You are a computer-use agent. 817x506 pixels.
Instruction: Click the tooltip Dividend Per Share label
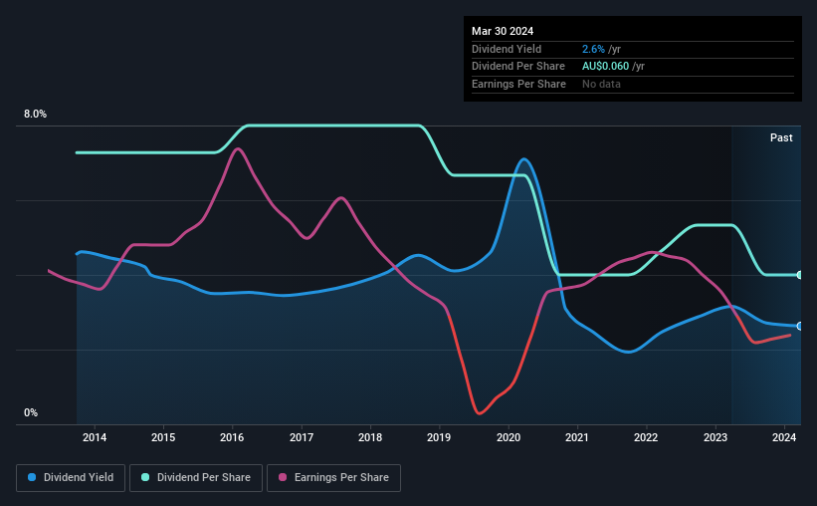coord(517,67)
